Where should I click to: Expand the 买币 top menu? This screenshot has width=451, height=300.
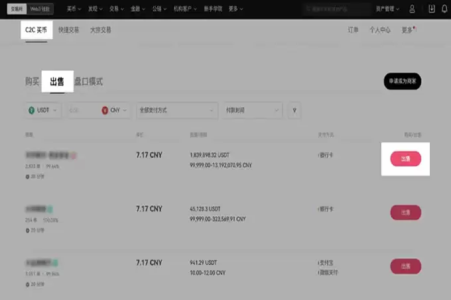click(x=74, y=9)
